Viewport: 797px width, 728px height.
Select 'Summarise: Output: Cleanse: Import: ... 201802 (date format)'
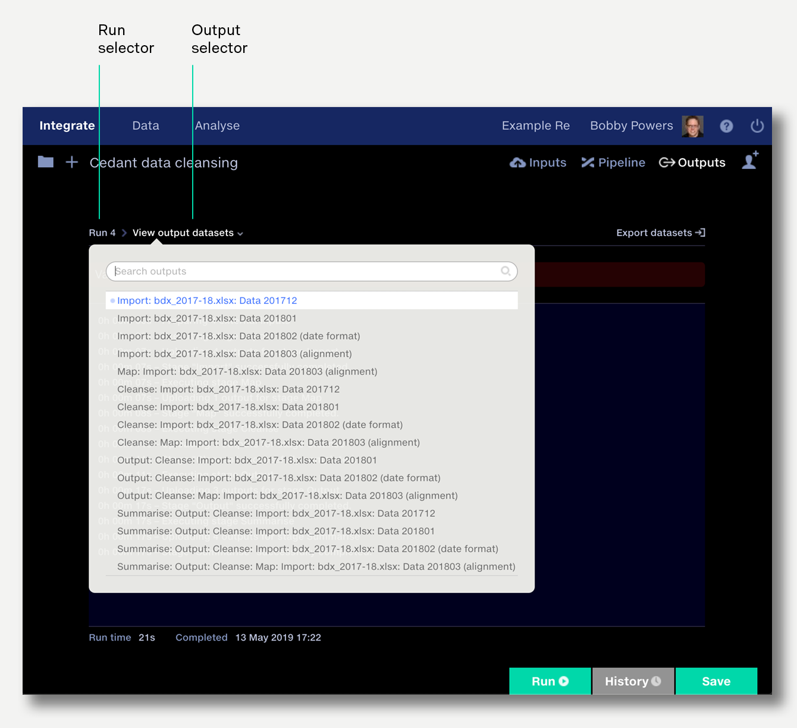[312, 548]
